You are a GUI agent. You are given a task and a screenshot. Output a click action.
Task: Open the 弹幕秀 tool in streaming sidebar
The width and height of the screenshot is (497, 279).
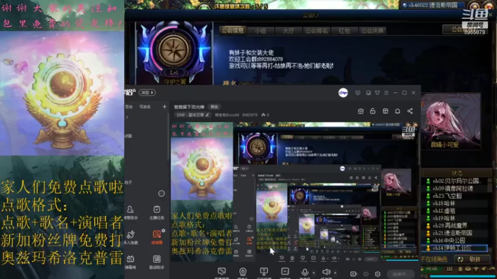pyautogui.click(x=130, y=262)
